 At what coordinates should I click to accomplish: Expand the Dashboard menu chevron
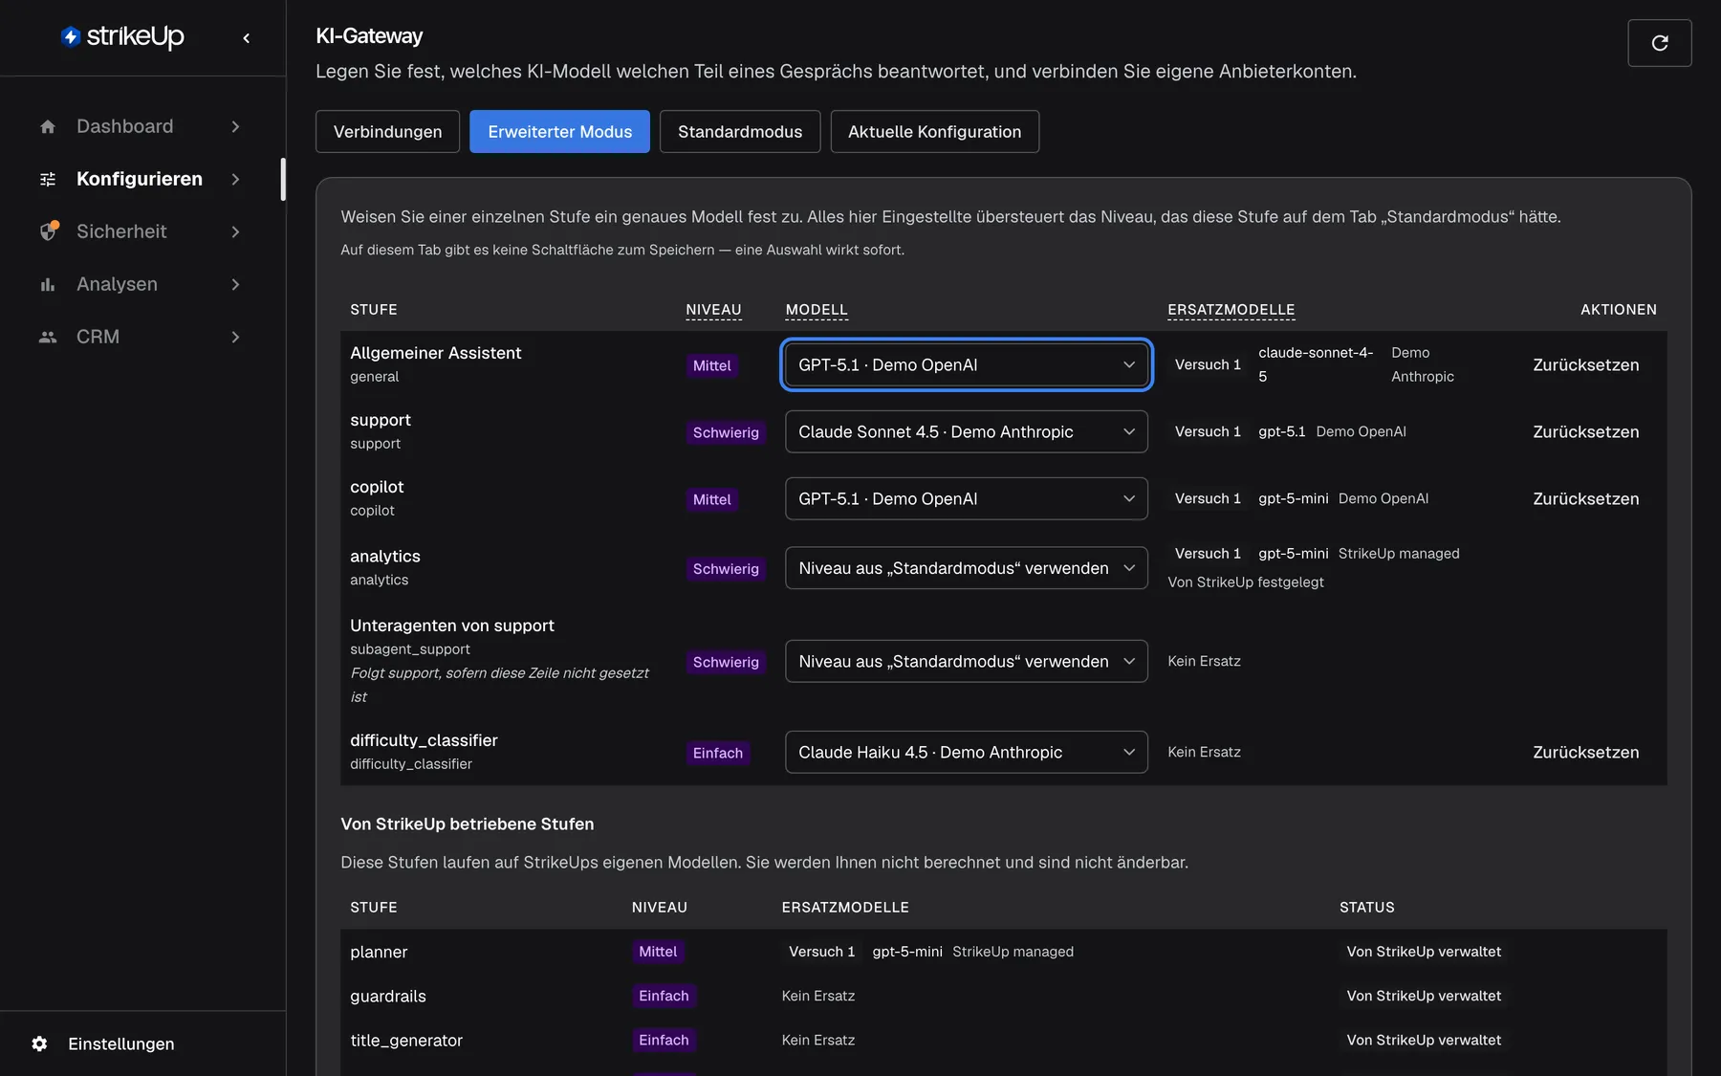(x=235, y=126)
